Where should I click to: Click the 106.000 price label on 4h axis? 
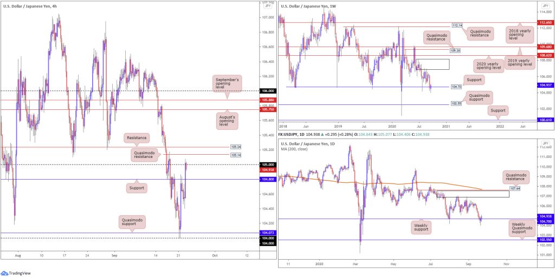coord(268,91)
